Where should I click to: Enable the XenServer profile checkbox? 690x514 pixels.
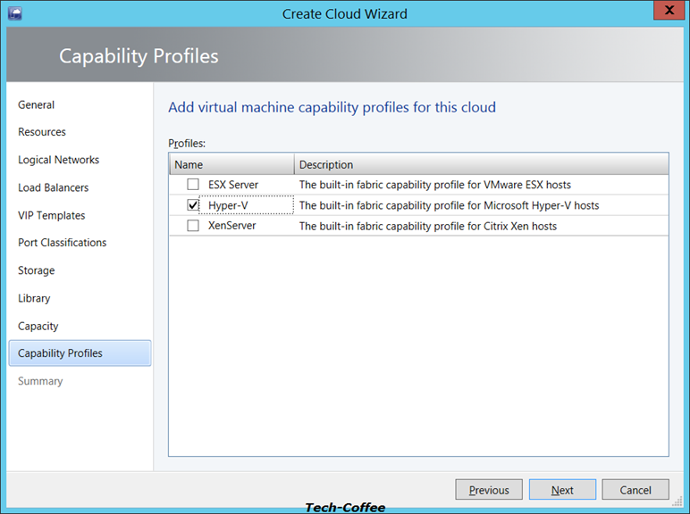[193, 226]
